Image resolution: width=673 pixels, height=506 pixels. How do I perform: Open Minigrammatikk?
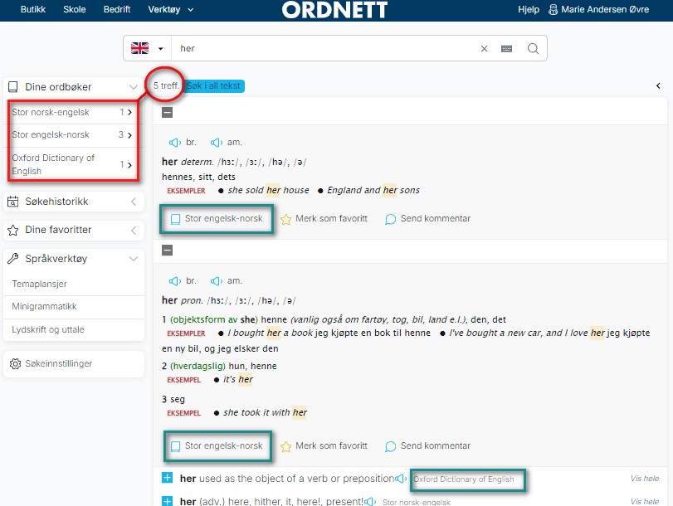(x=44, y=306)
